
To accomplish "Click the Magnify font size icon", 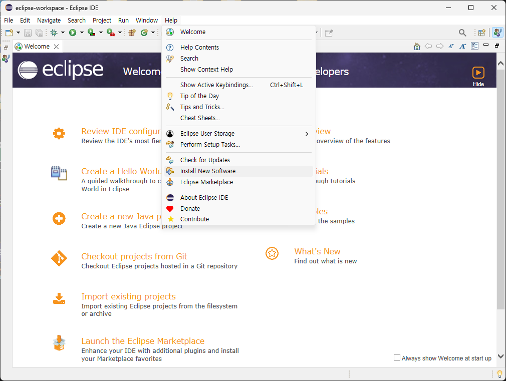I will point(463,47).
